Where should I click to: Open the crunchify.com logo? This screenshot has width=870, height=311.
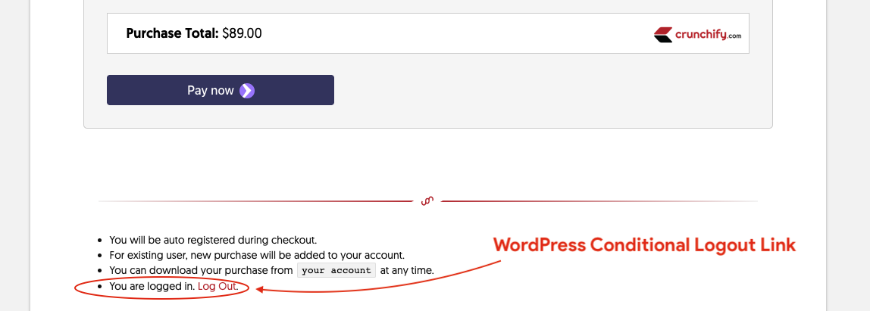point(697,35)
